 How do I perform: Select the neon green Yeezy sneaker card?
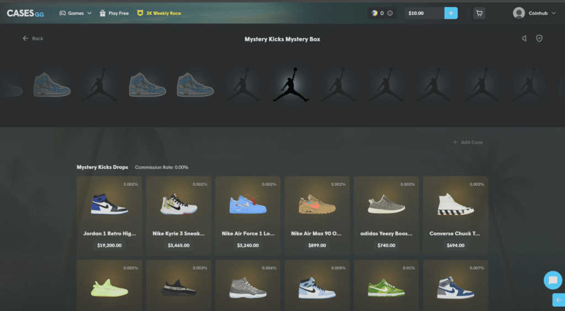tap(109, 286)
